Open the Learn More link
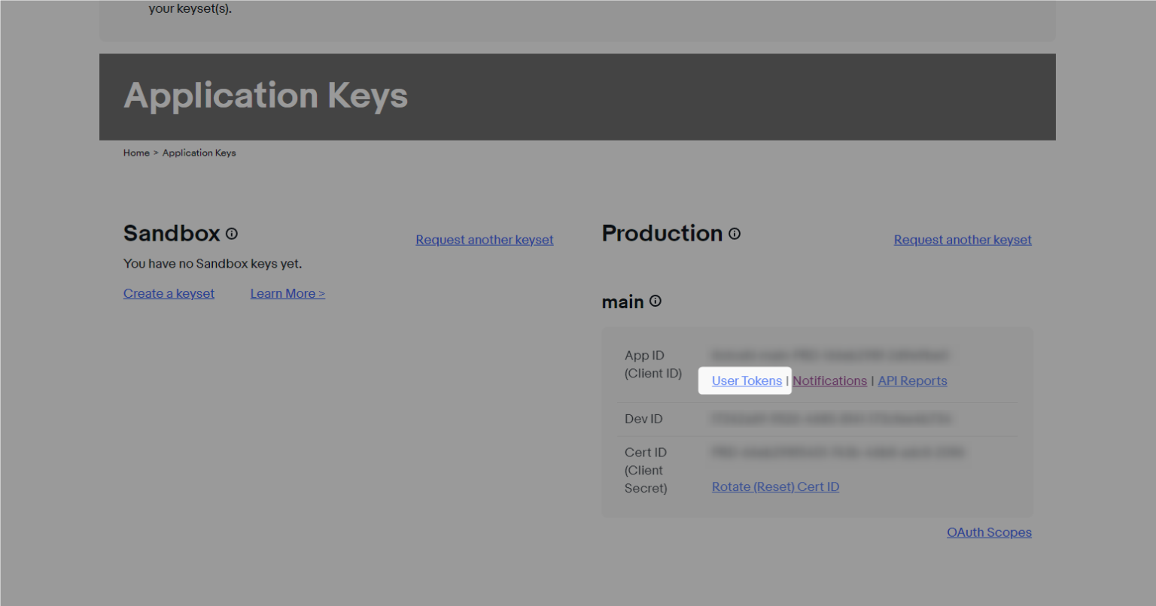This screenshot has height=606, width=1156. [x=287, y=293]
